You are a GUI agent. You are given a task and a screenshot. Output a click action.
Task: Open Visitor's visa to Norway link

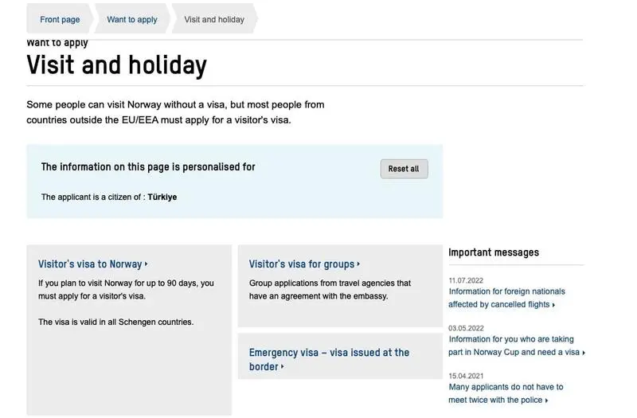click(x=90, y=264)
